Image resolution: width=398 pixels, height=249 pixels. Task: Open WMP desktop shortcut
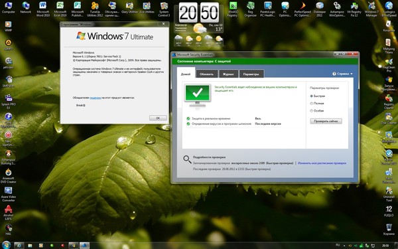pos(8,26)
